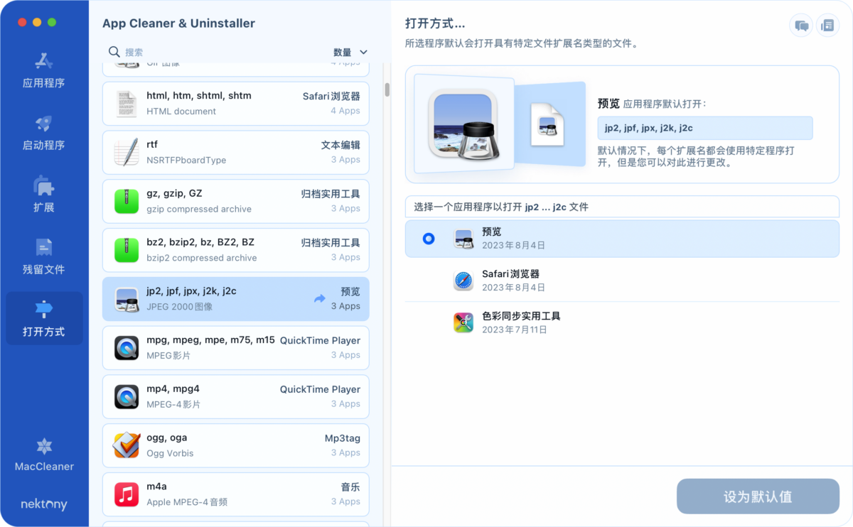Open the news list icon

tap(827, 26)
